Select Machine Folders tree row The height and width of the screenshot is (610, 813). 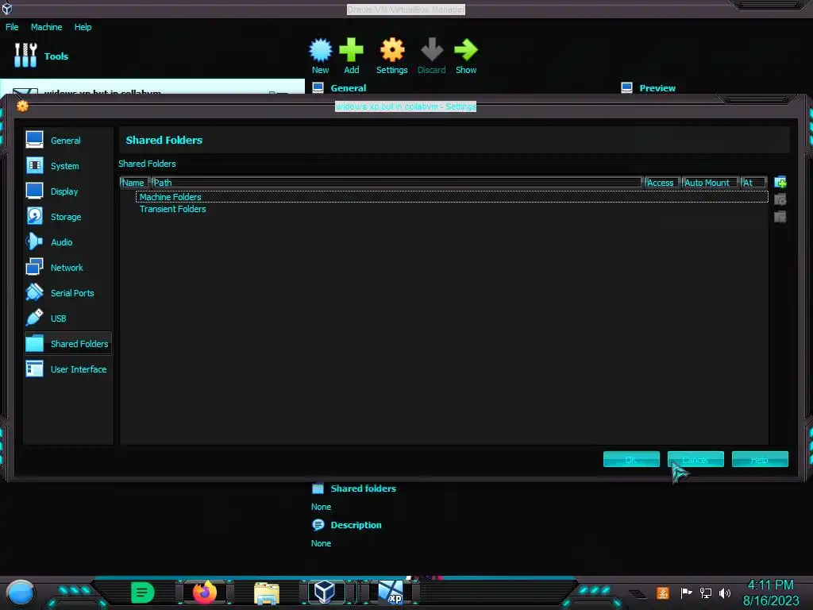452,197
